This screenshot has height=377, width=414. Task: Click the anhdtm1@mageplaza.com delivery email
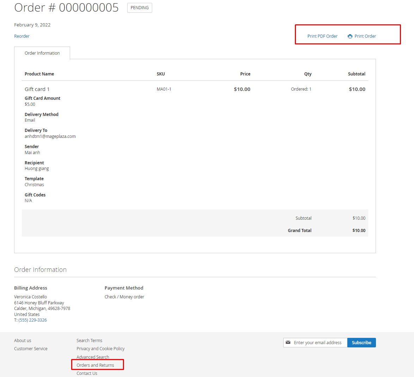pyautogui.click(x=50, y=136)
